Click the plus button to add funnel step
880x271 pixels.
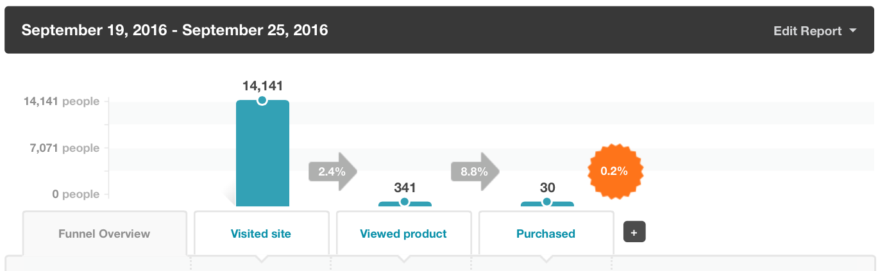point(634,232)
